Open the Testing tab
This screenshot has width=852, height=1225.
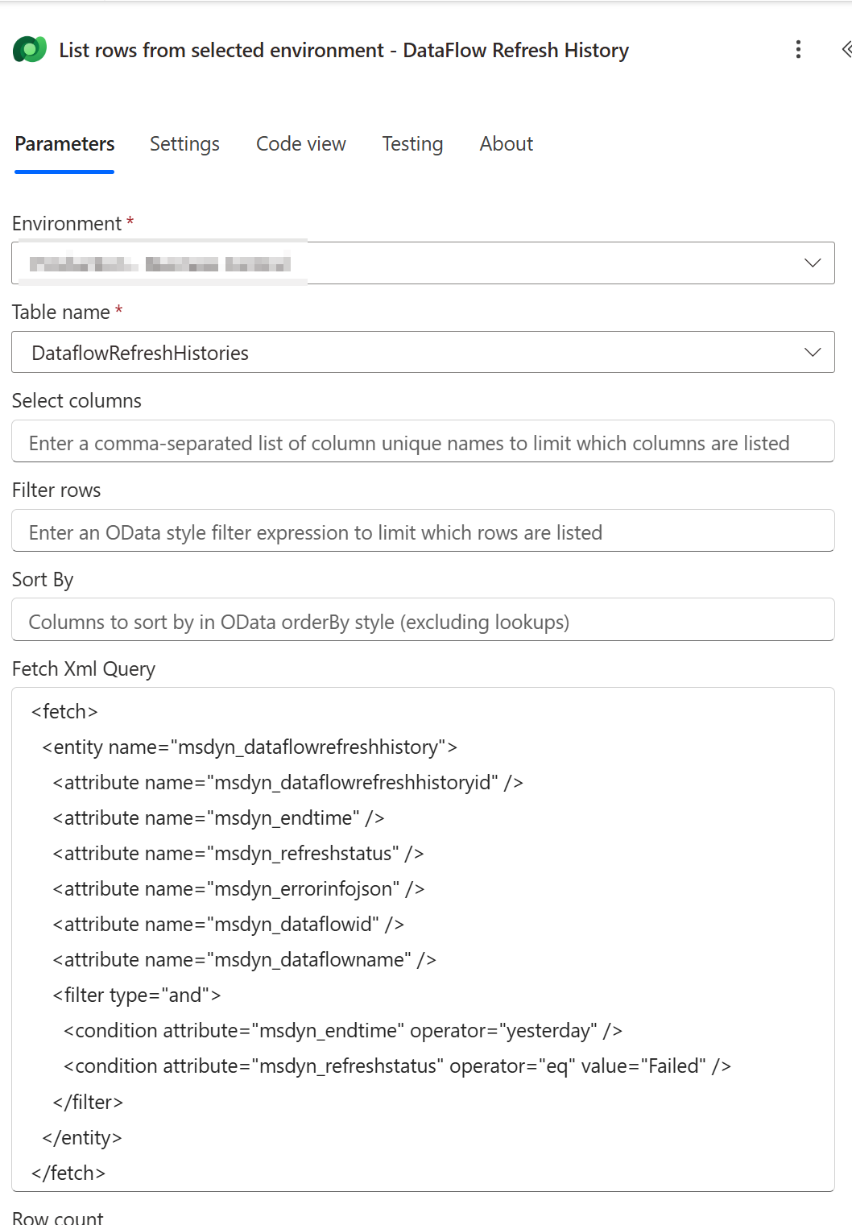(x=412, y=144)
